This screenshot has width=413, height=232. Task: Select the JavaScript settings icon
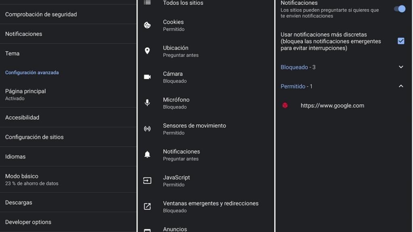pyautogui.click(x=147, y=180)
